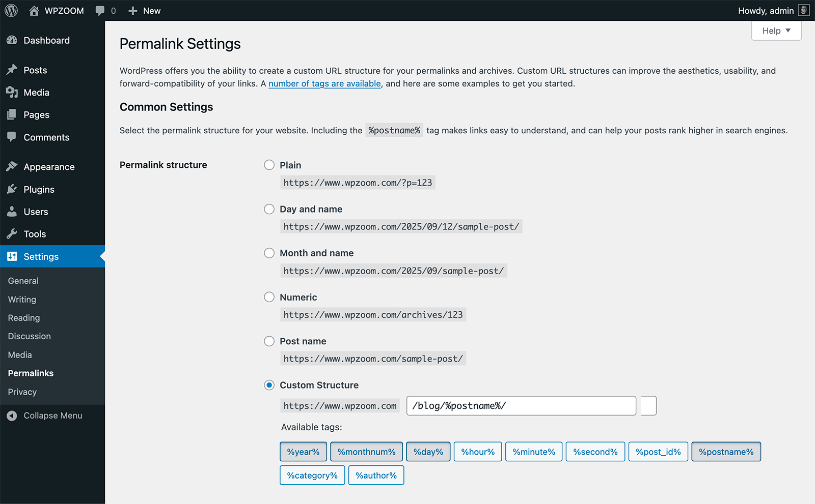Open the comments bubble icon in admin bar

tap(100, 11)
